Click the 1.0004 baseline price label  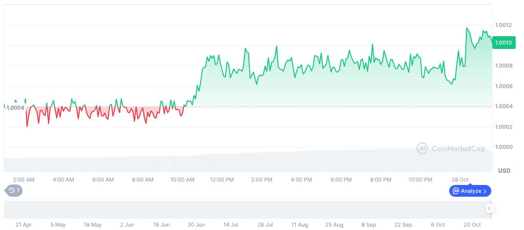tap(15, 108)
